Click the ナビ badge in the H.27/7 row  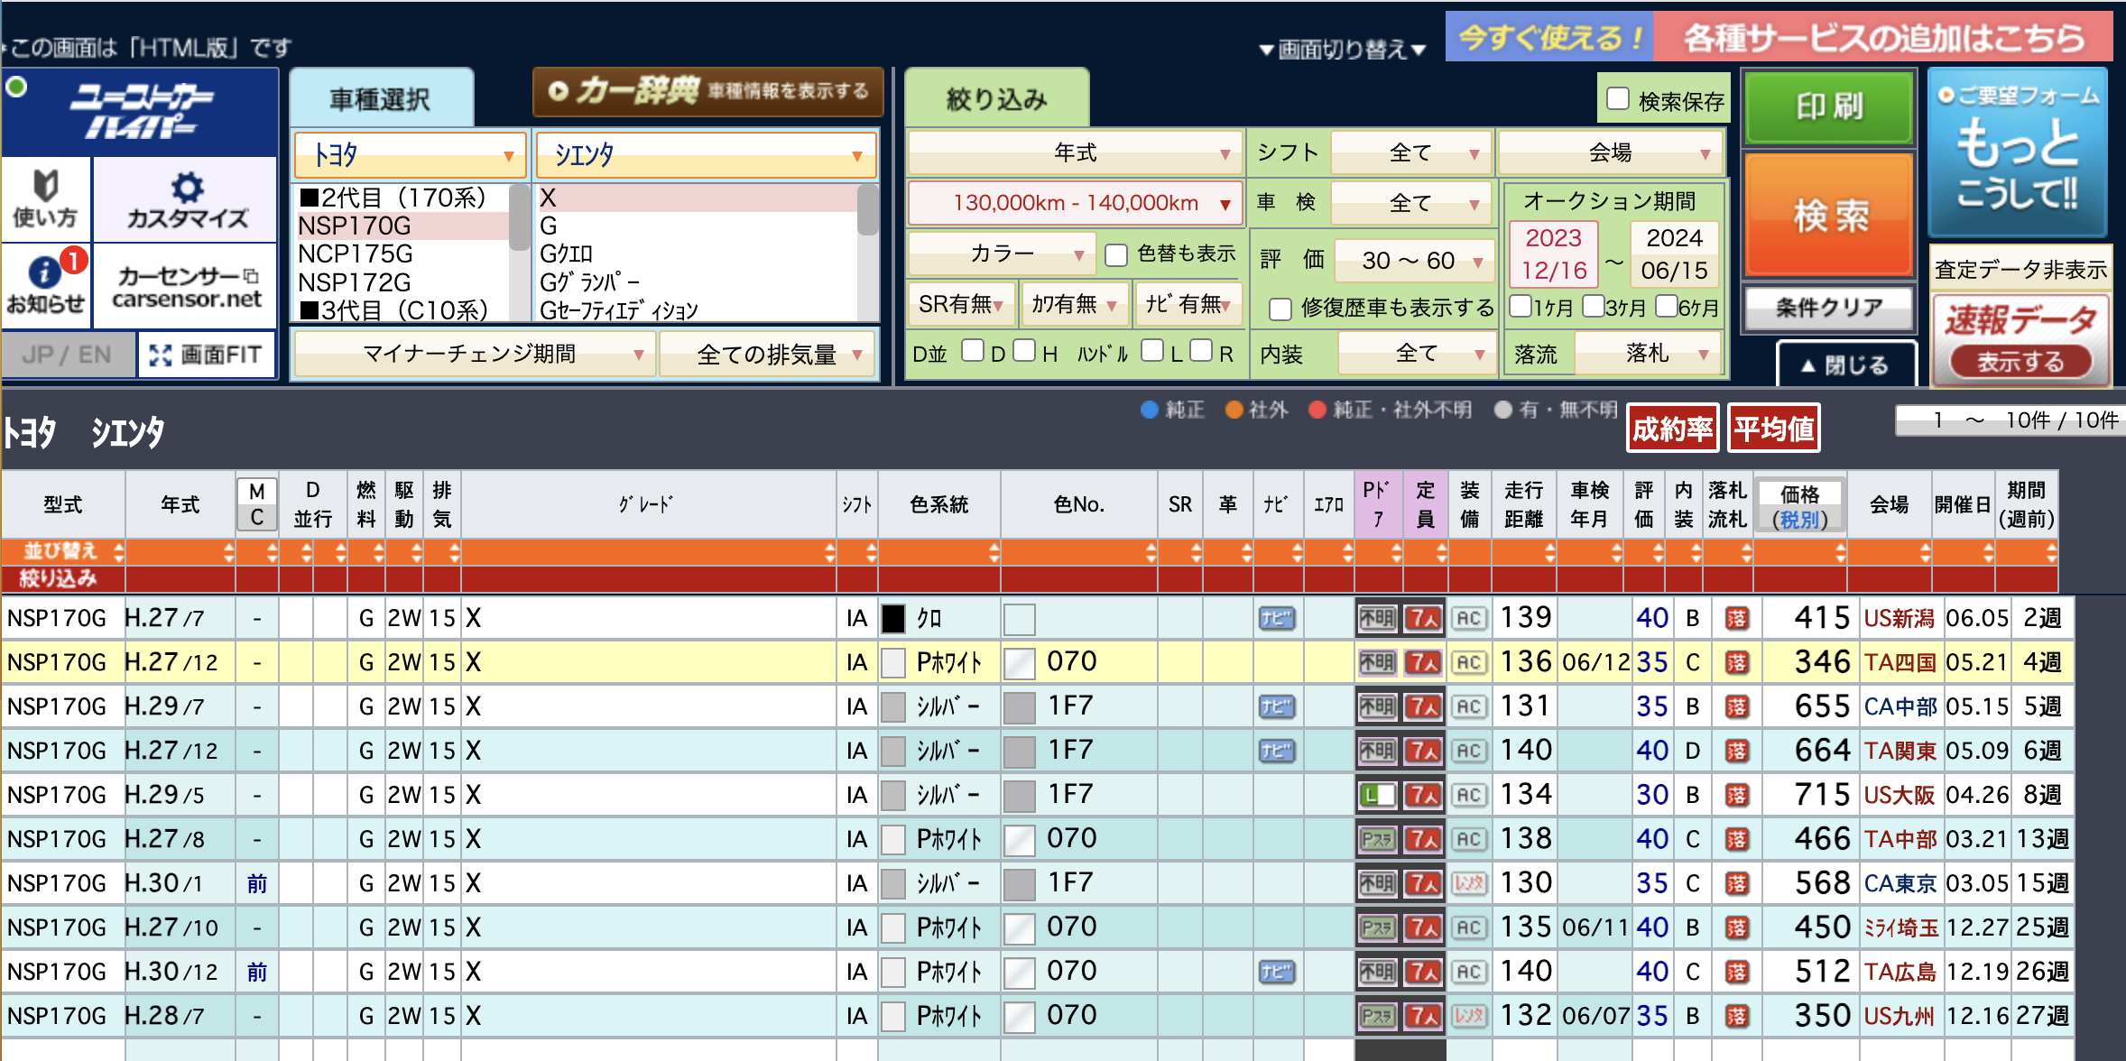(x=1276, y=618)
